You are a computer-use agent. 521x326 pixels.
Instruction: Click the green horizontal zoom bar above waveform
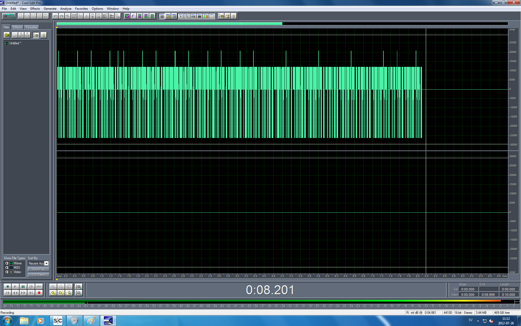coord(169,24)
